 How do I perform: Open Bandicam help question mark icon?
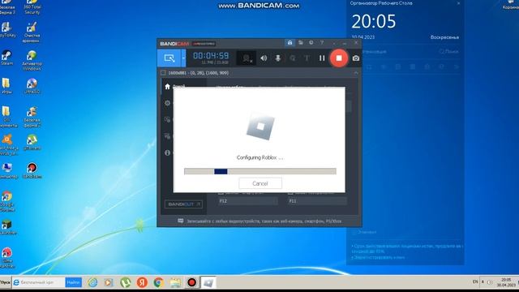322,43
